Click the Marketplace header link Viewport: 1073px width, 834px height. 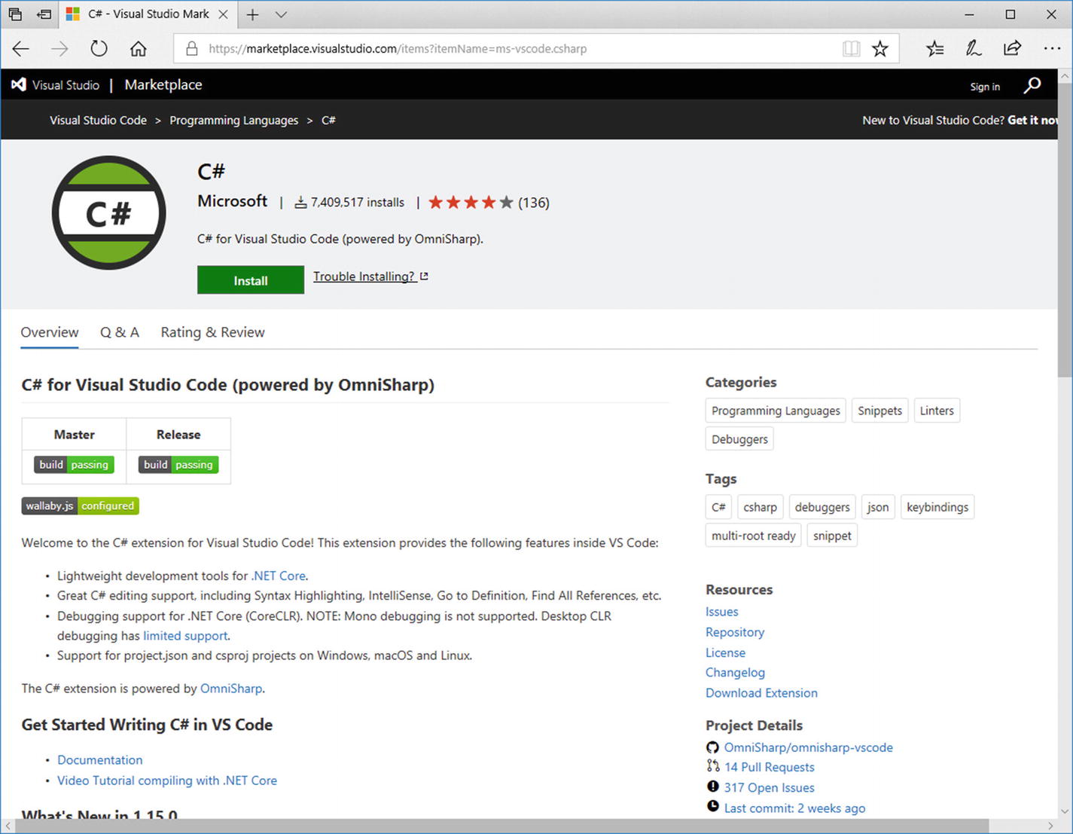click(163, 85)
